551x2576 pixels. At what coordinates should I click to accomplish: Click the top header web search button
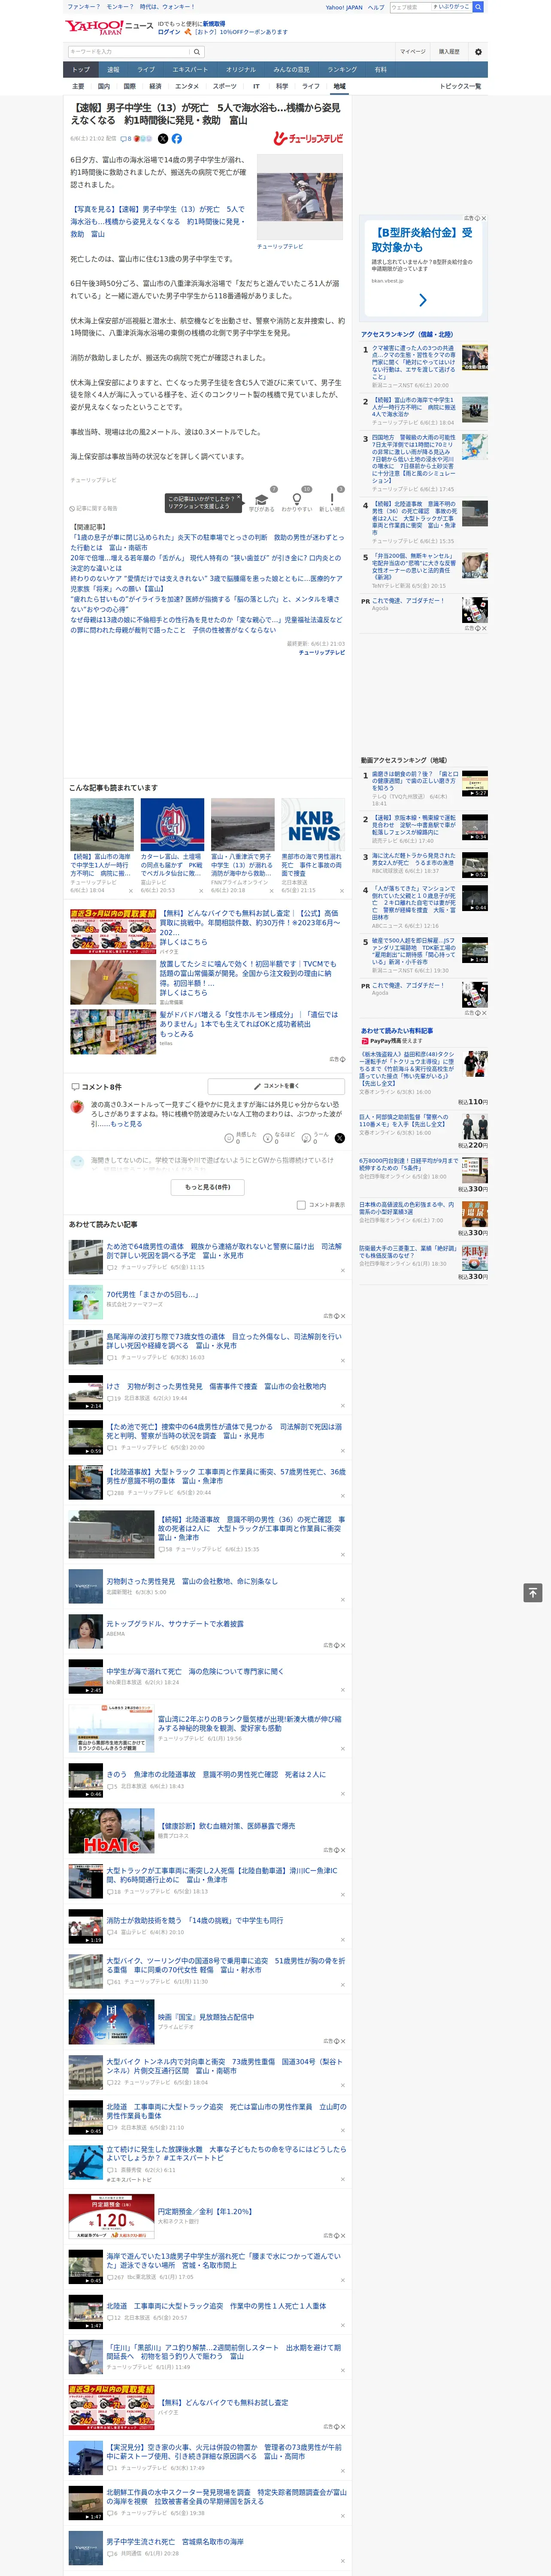tap(478, 7)
